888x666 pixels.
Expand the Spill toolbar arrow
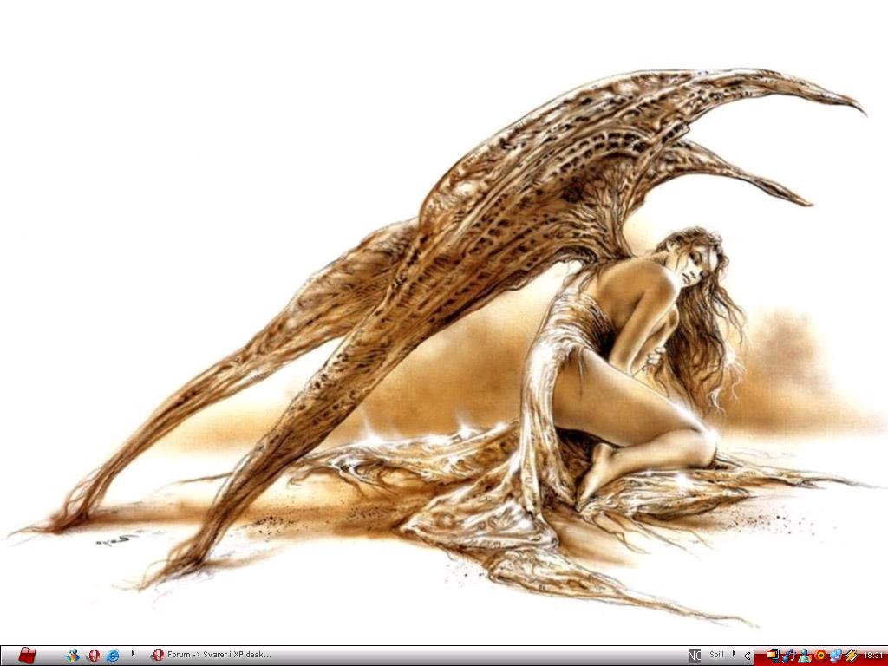pos(734,653)
